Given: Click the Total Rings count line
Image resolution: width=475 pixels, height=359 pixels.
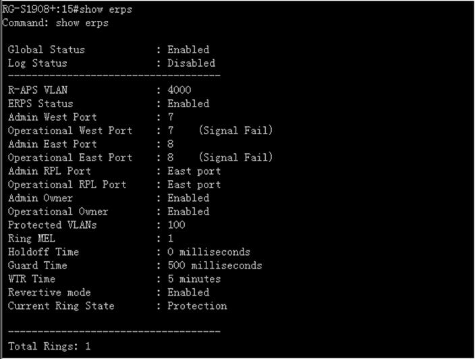Looking at the screenshot, I should (49, 346).
